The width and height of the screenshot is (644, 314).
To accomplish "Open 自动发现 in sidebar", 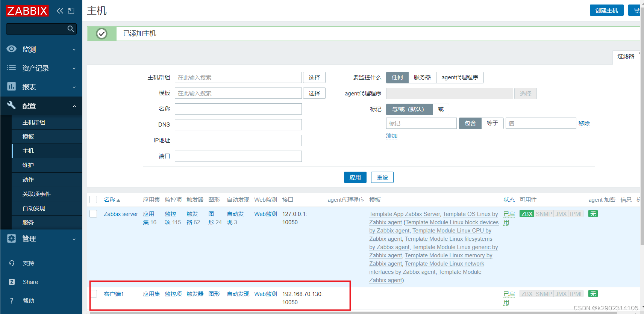I will (34, 208).
